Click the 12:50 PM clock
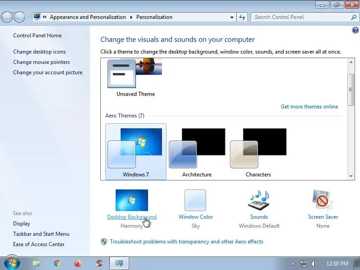The width and height of the screenshot is (360, 270). coord(337,264)
